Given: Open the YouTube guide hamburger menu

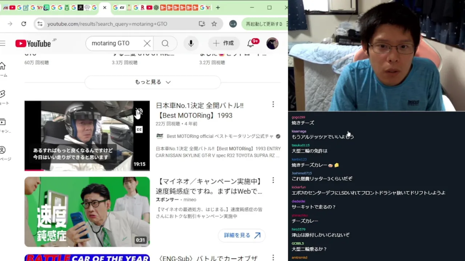Looking at the screenshot, I should [x=3, y=43].
